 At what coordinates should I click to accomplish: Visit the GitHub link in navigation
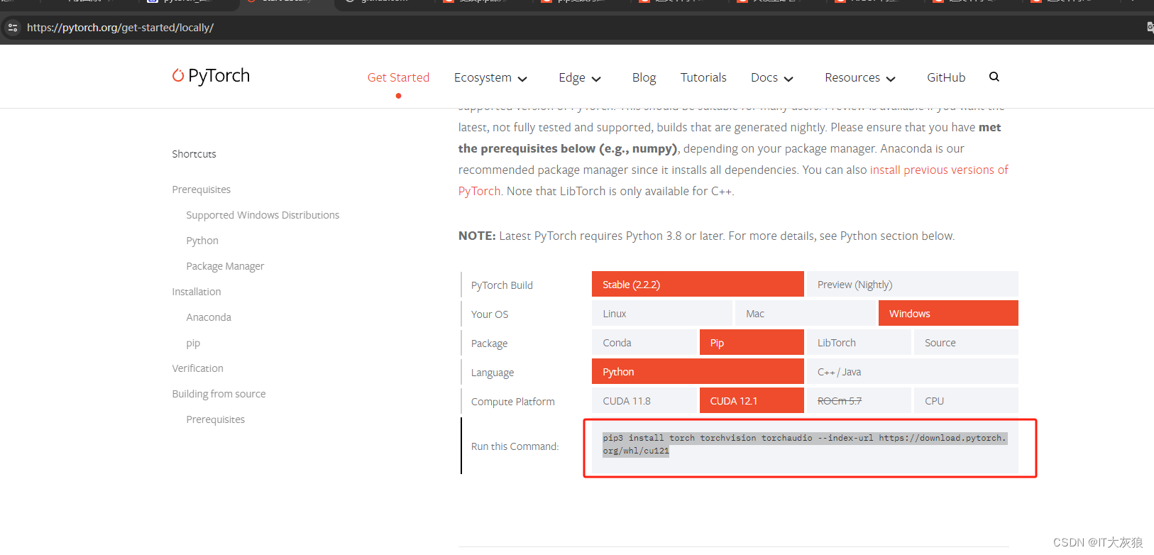tap(946, 77)
